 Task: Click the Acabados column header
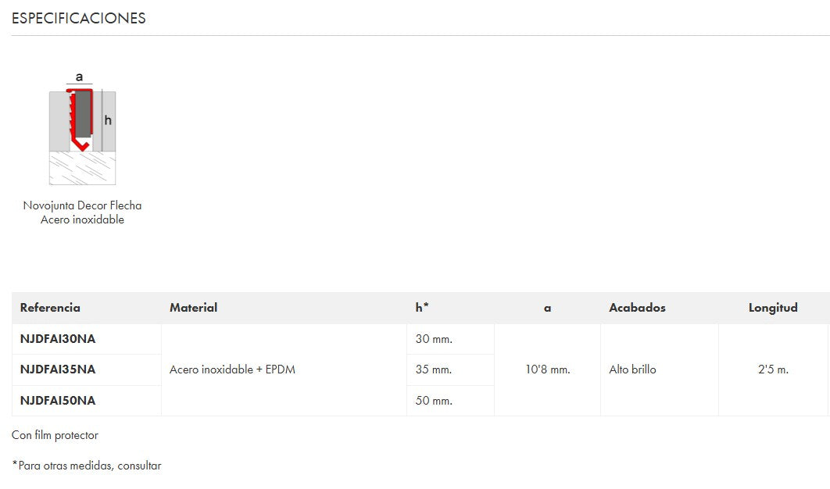tap(637, 308)
